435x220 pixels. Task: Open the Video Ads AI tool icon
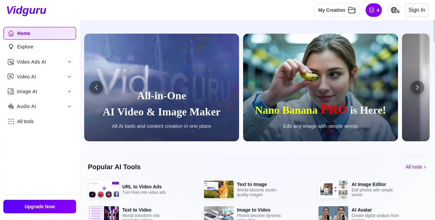tap(10, 62)
